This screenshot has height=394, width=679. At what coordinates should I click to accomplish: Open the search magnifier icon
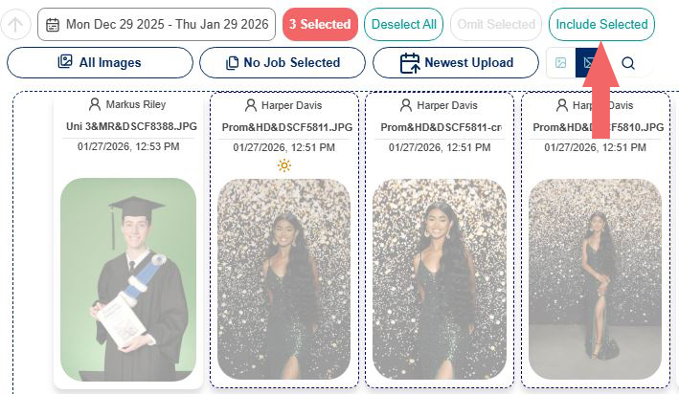(x=628, y=63)
